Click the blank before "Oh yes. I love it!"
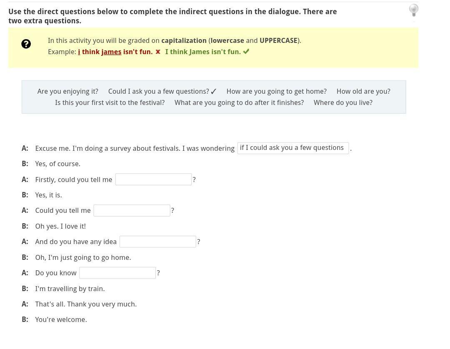The height and width of the screenshot is (349, 450). pos(132,210)
